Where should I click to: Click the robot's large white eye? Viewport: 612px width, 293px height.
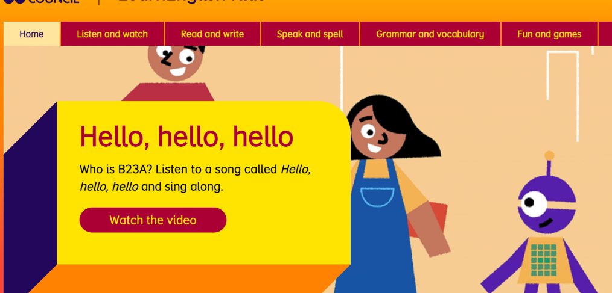tap(534, 204)
